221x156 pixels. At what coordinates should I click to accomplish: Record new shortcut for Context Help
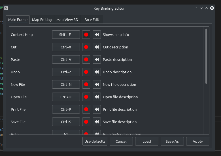tap(86, 35)
